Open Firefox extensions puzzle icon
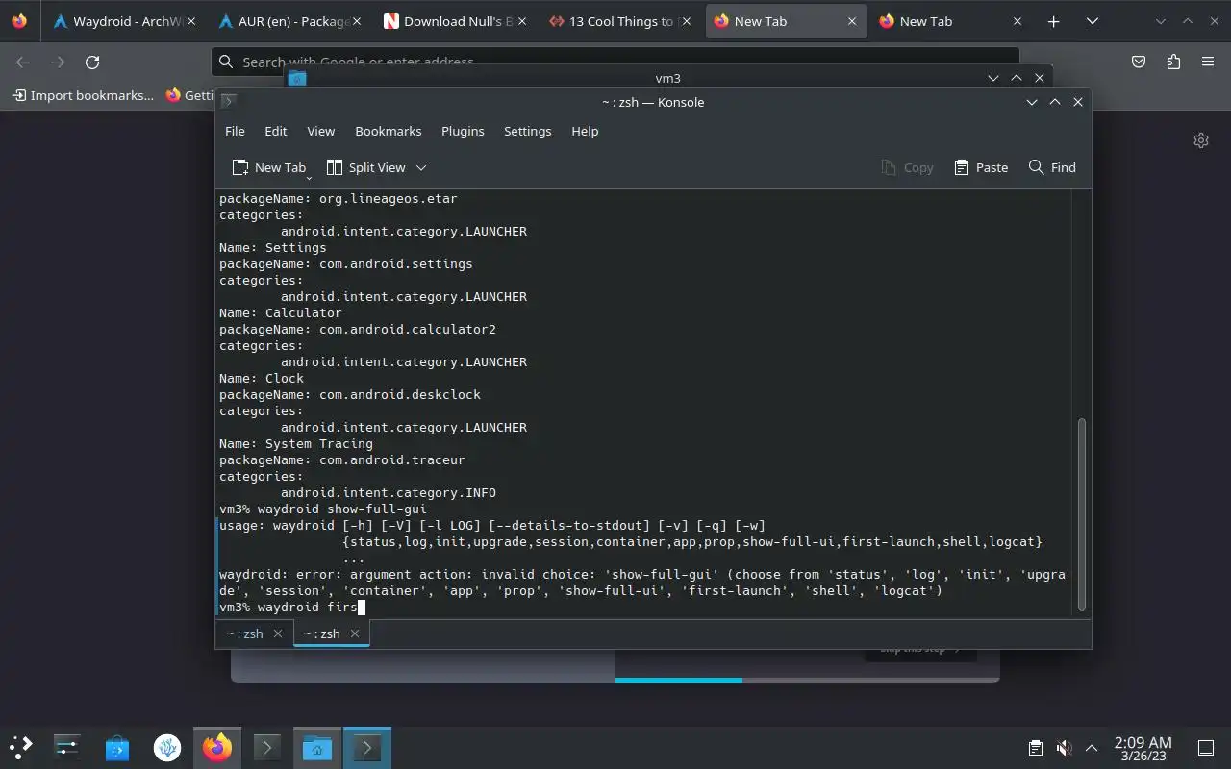Viewport: 1231px width, 769px height. (1173, 62)
